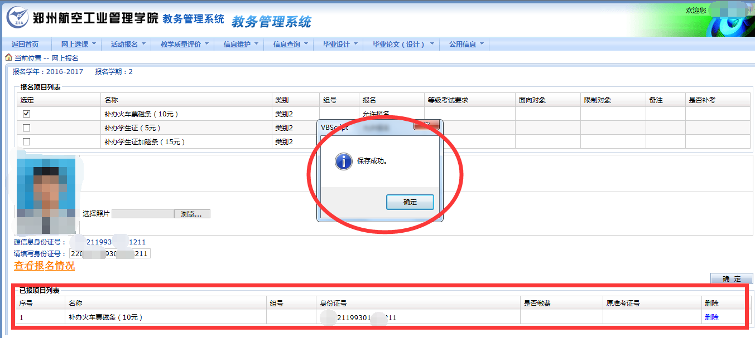The height and width of the screenshot is (338, 755).
Task: Click the home icon beside 当前位置
Action: pyautogui.click(x=8, y=57)
